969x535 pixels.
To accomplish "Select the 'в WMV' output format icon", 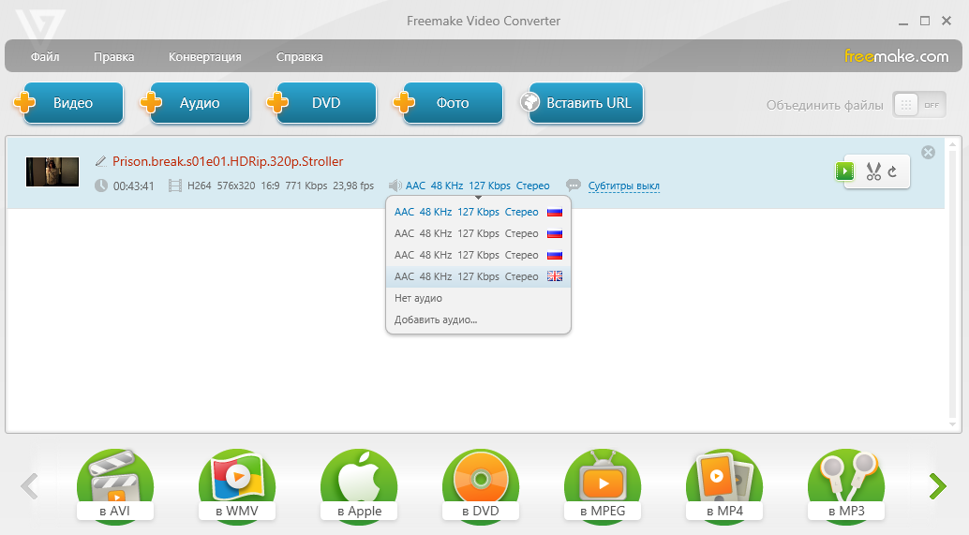I will [x=236, y=484].
